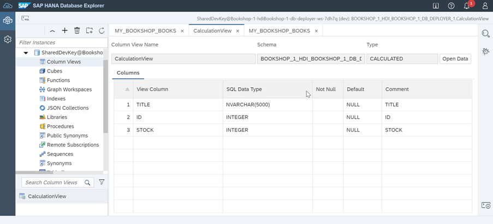Open SQL console icon in toolbar
The height and width of the screenshot is (224, 493).
(x=26, y=19)
